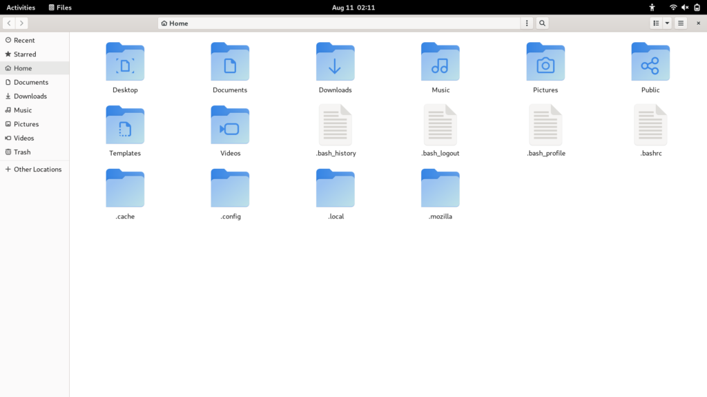The width and height of the screenshot is (707, 397).
Task: Click the battery status indicator
Action: coord(697,7)
